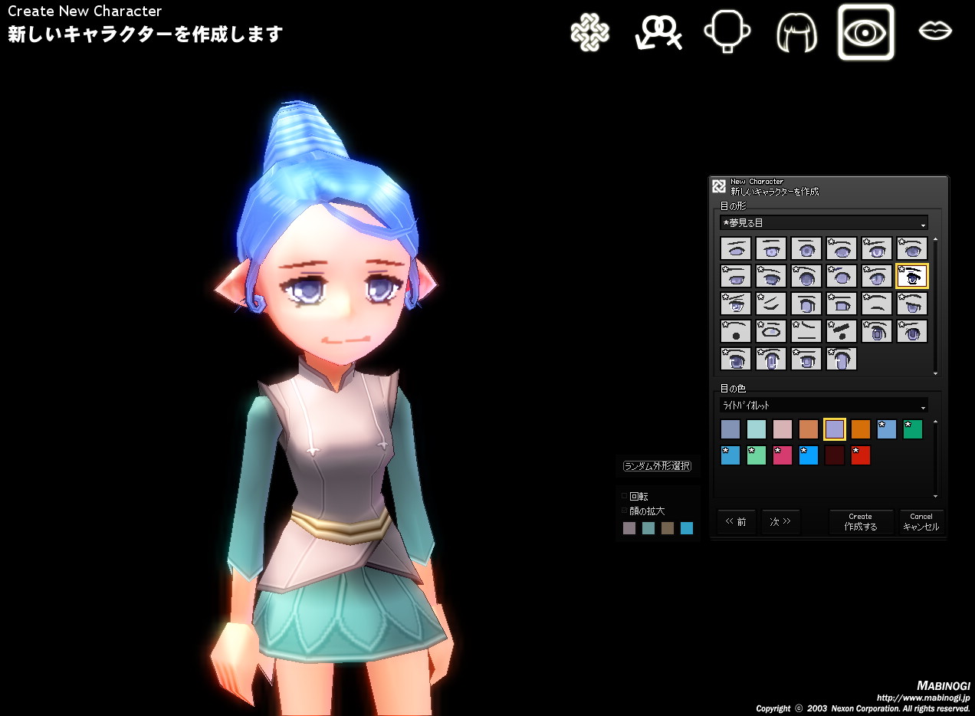Click eye shape list scroll-up arrow
Viewport: 975px width, 716px height.
click(935, 239)
